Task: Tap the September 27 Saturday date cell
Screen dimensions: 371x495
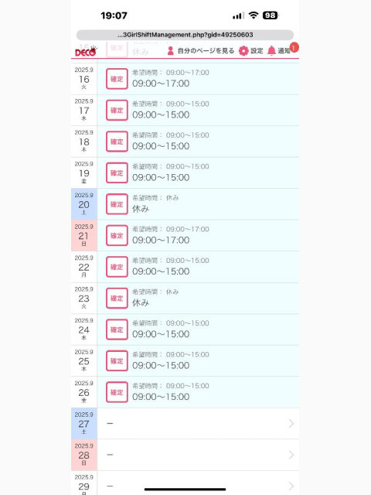Action: point(84,424)
